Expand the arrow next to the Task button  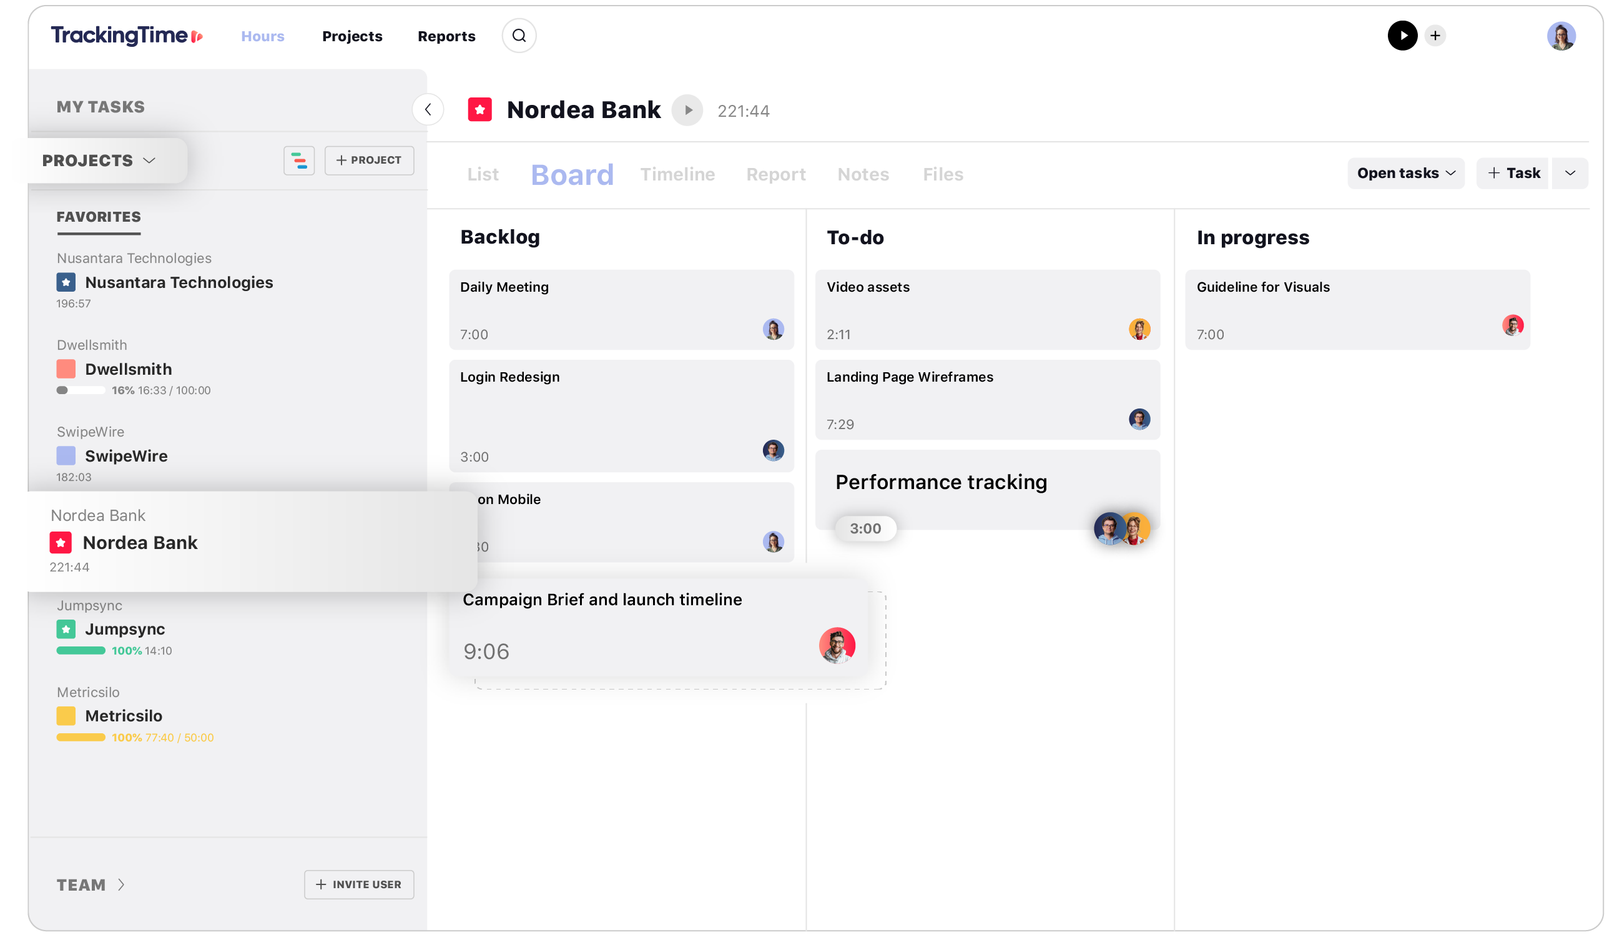click(1569, 173)
